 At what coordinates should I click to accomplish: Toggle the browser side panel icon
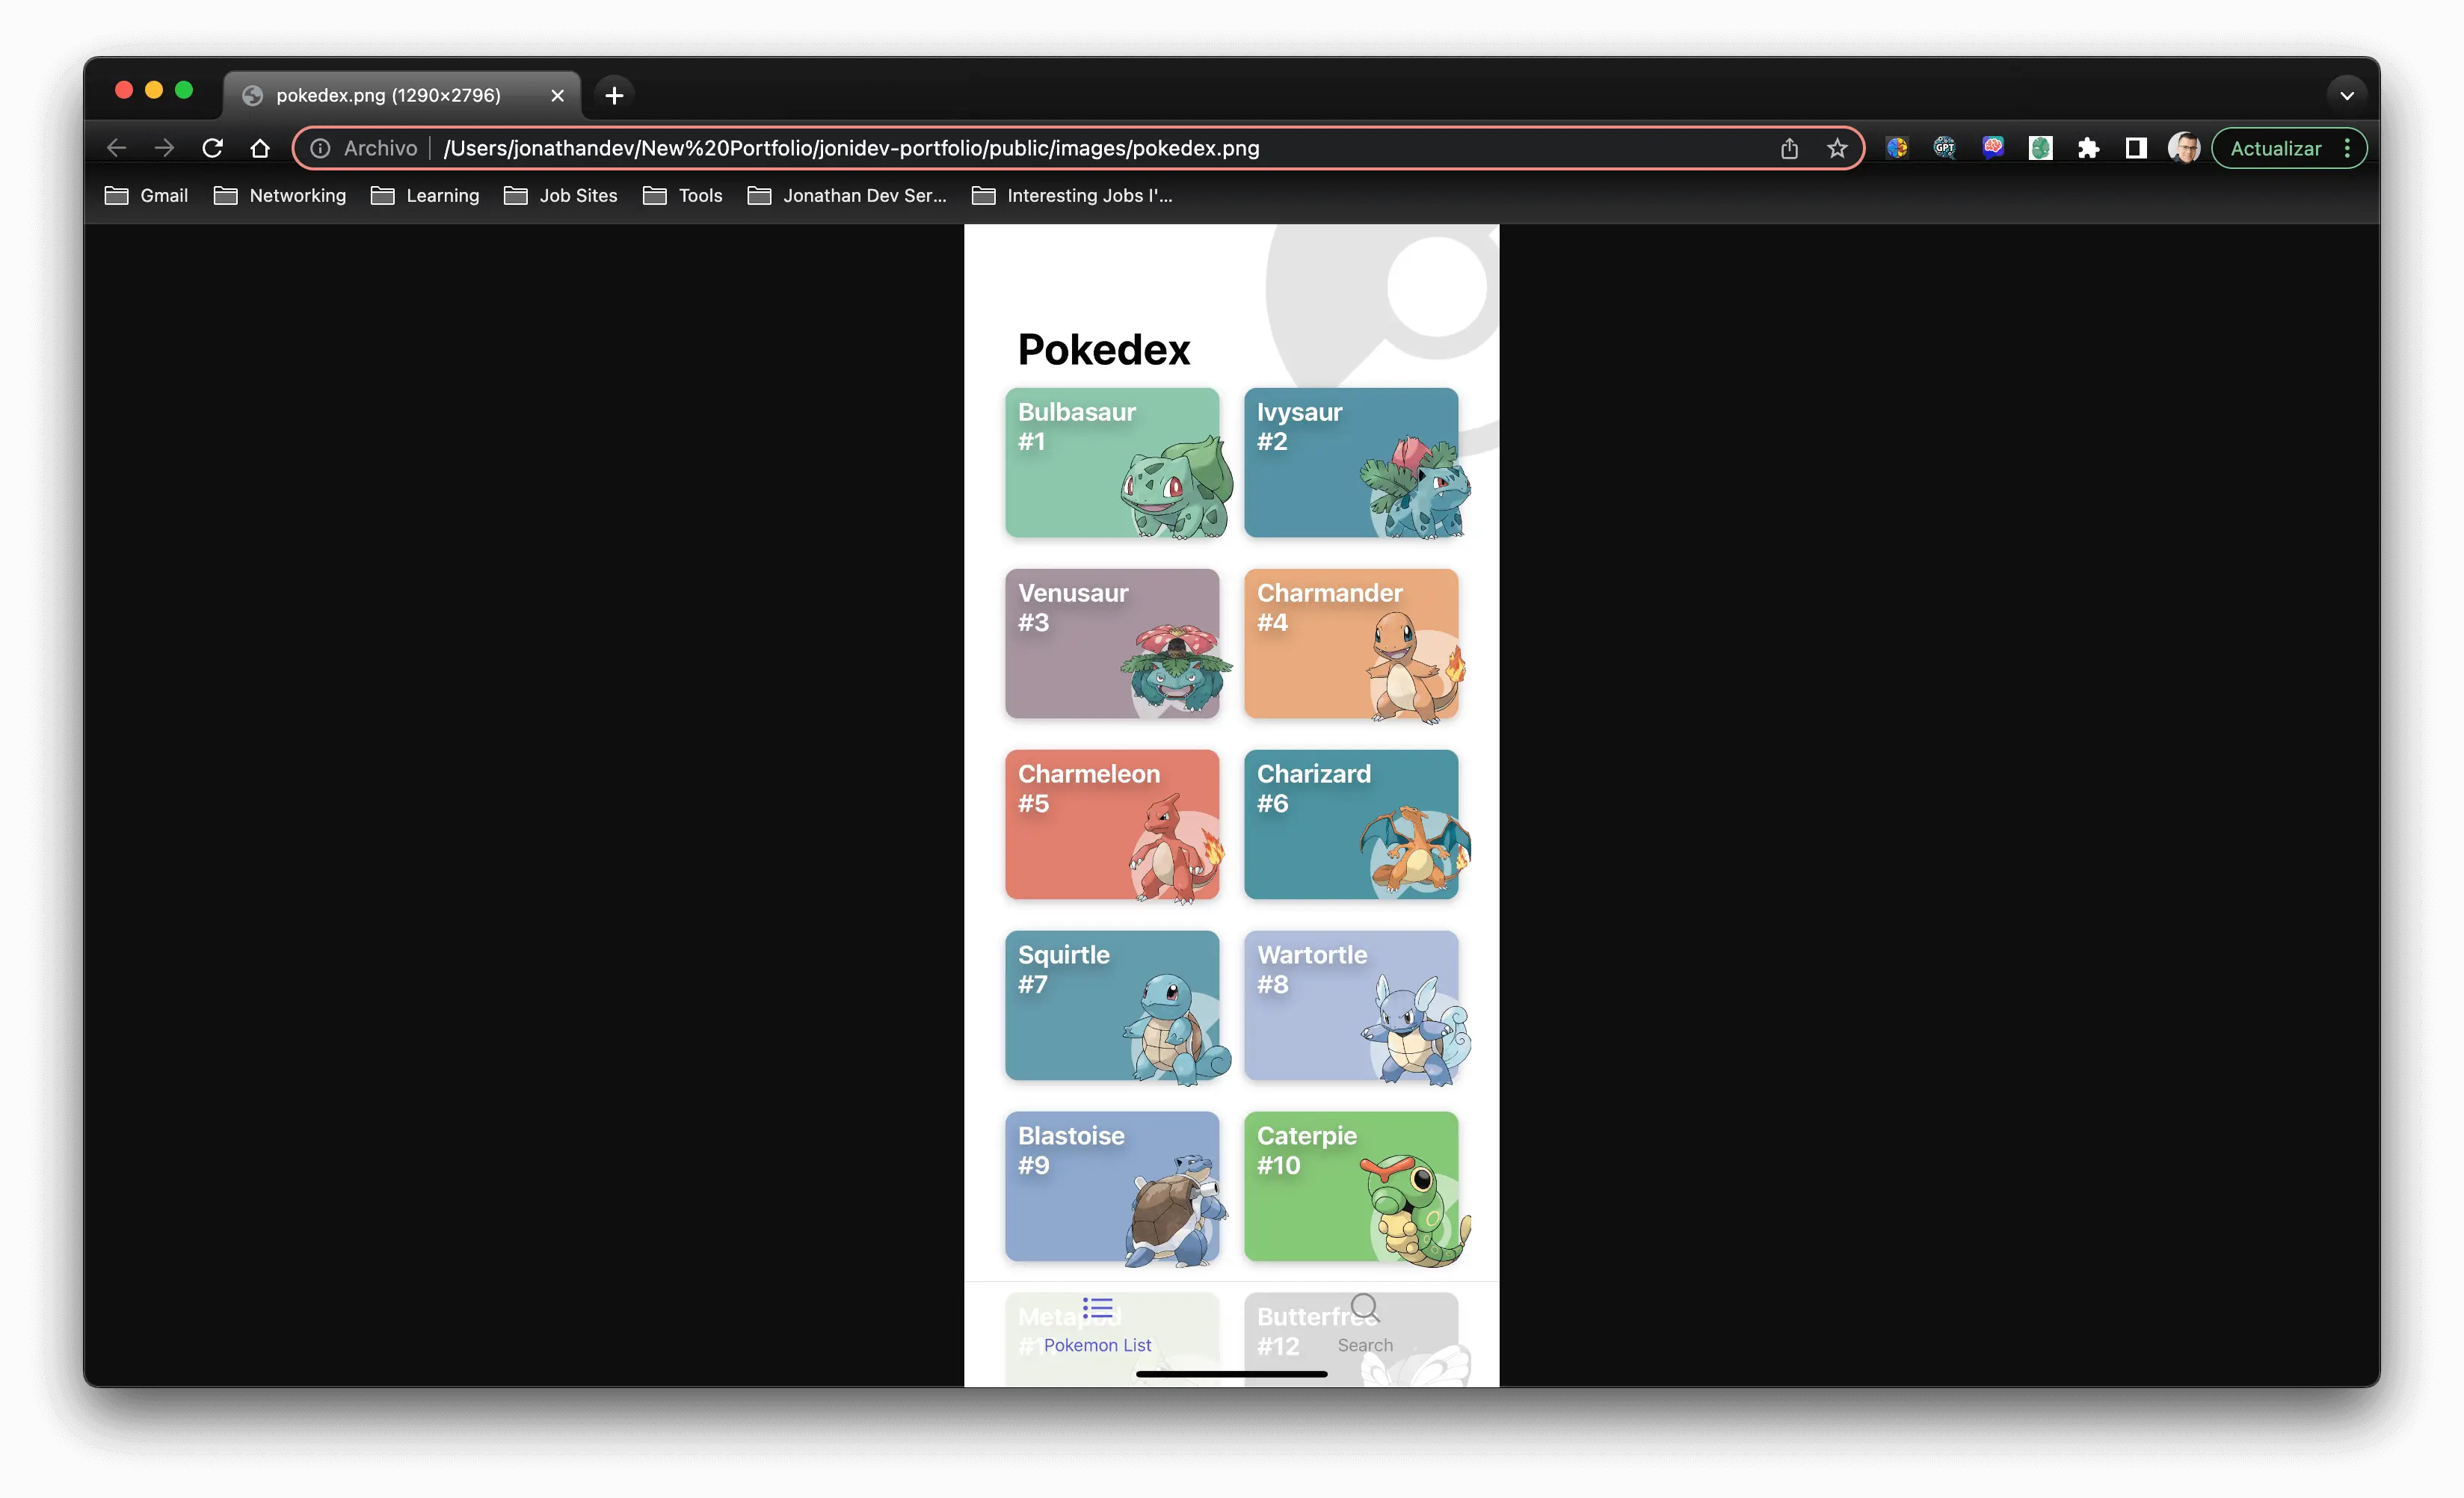click(x=2136, y=148)
